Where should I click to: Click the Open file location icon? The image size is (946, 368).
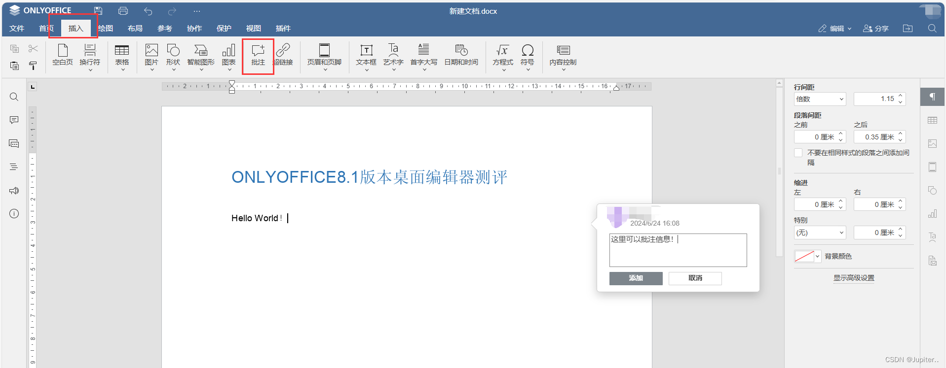908,28
